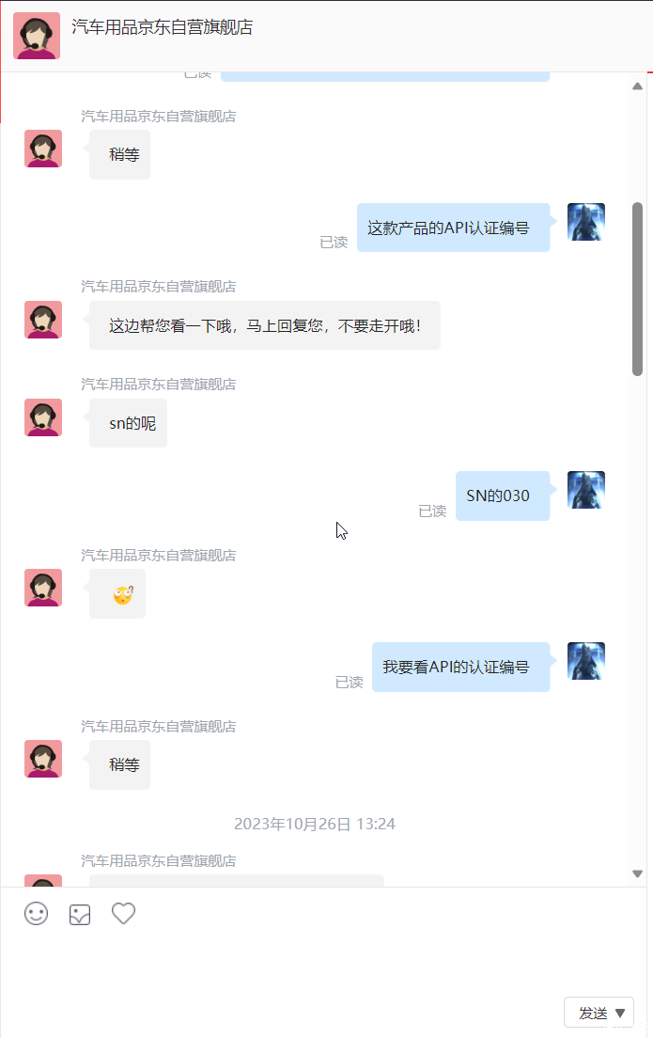Click store name 汽车用品京东自营旗舰店 in header
653x1038 pixels.
163,27
